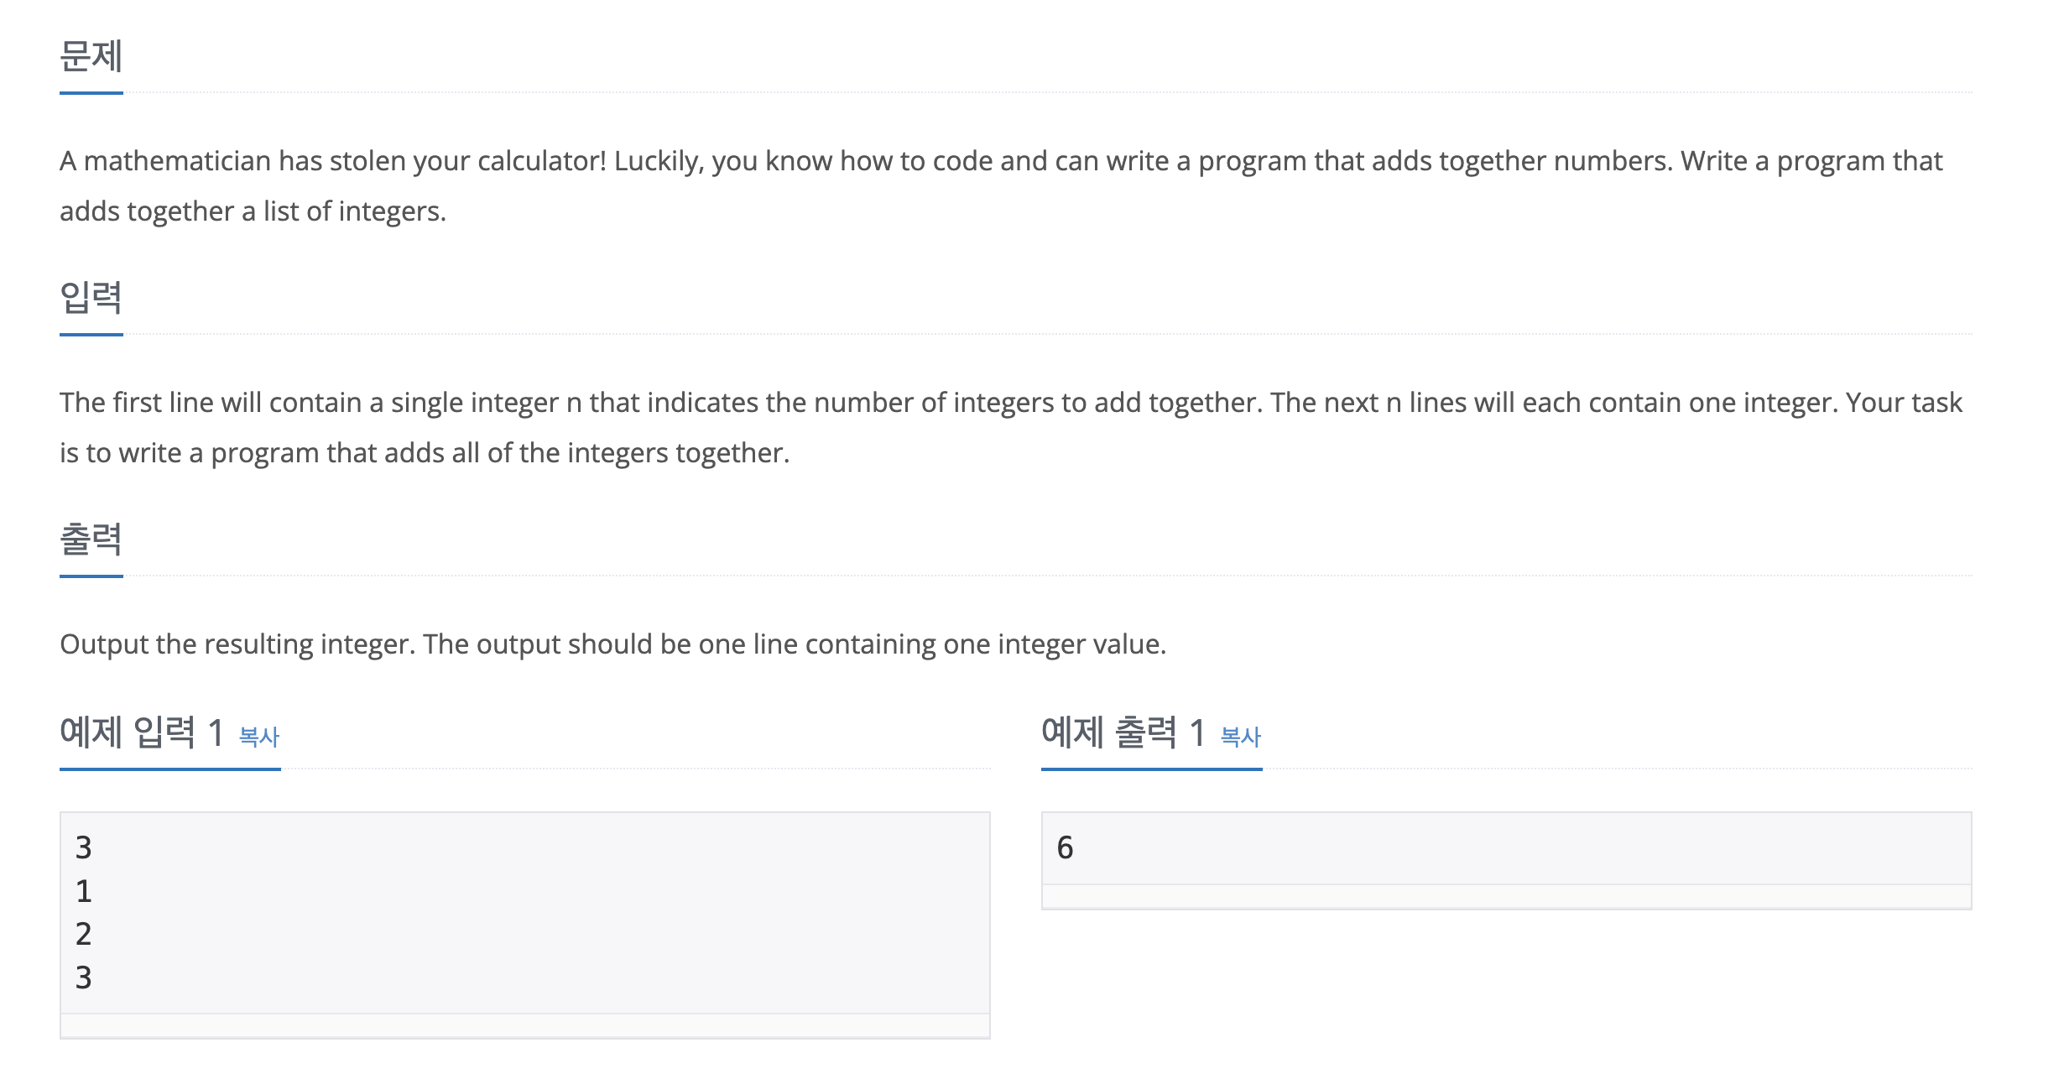
Task: Click the last '3' in sample input
Action: click(84, 977)
